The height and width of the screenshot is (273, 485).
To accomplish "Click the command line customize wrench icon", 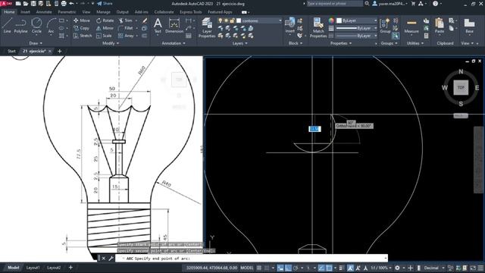I will point(111,258).
